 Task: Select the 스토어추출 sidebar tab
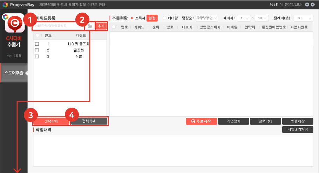coord(14,73)
